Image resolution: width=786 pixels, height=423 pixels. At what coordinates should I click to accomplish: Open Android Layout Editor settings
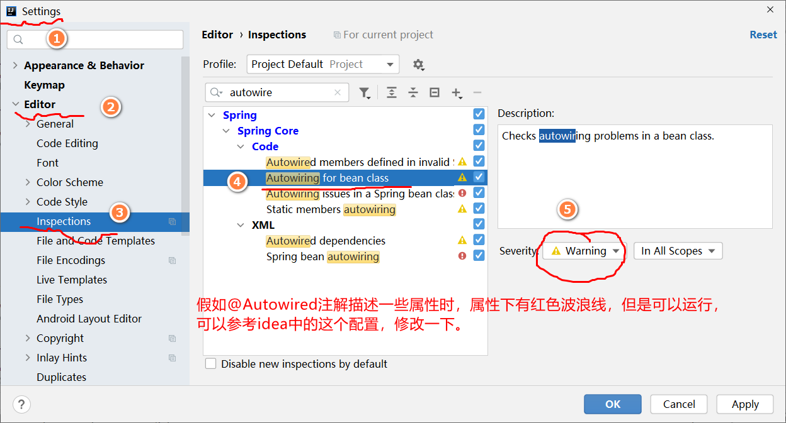point(89,319)
